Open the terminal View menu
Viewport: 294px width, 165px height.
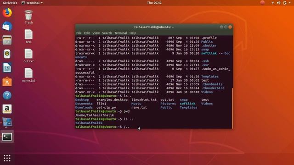(96, 33)
